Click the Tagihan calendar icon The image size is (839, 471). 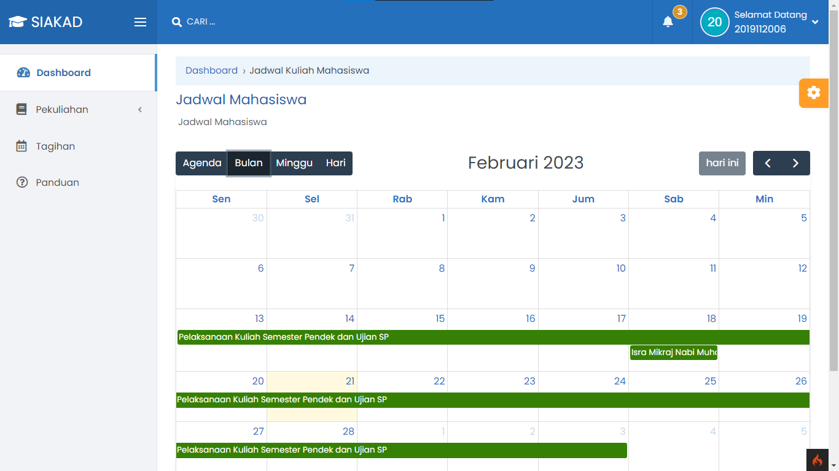[21, 146]
